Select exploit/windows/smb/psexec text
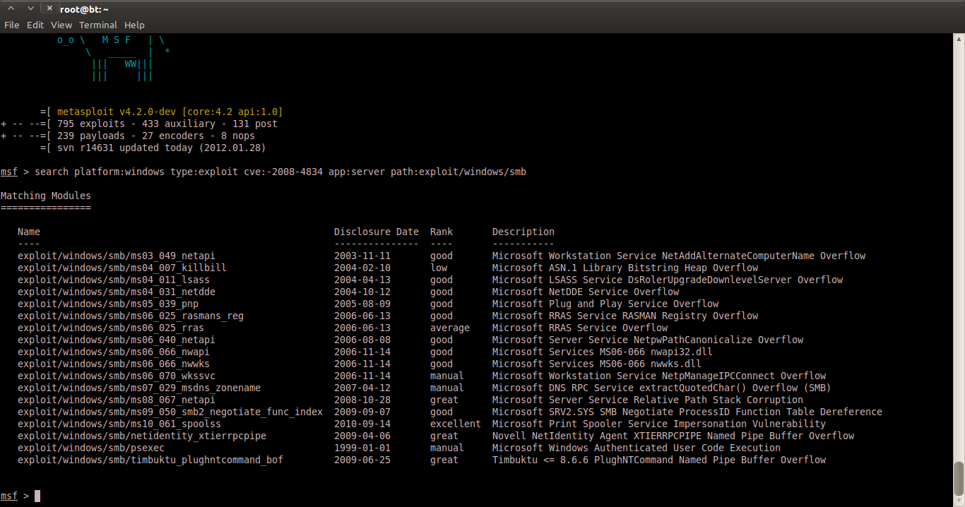Screen dimensions: 965x507 pyautogui.click(x=91, y=448)
